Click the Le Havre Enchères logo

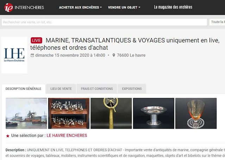[14, 55]
